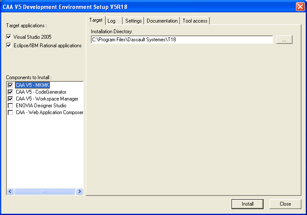
Task: Uncheck CAA V5 - CodeGenerator checkbox
Action: click(x=10, y=92)
